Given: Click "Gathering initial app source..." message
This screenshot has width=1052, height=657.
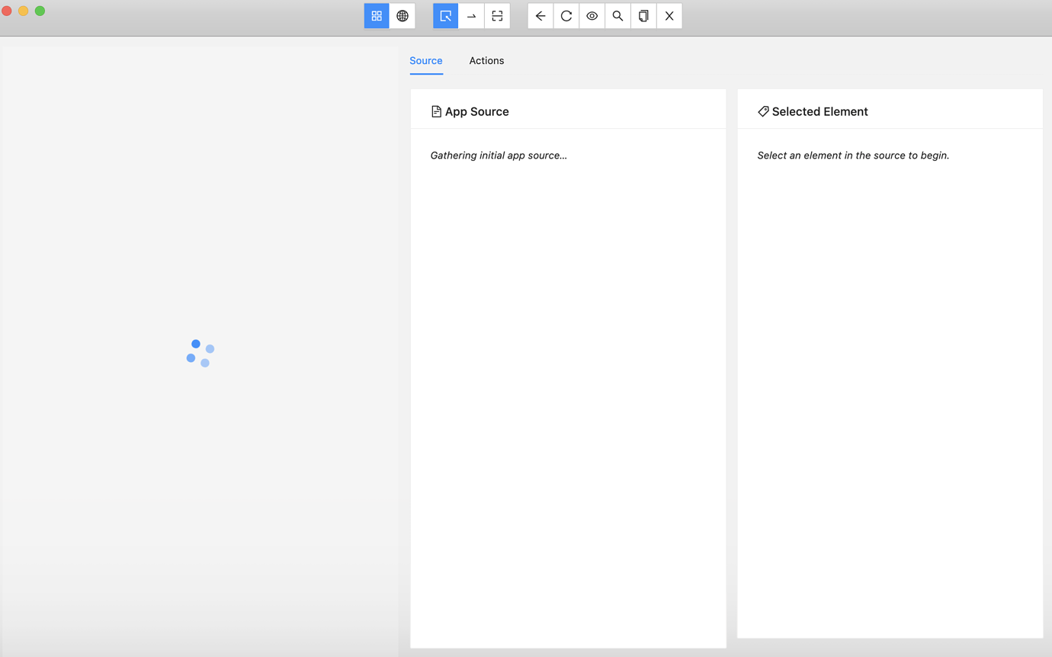Looking at the screenshot, I should point(499,155).
